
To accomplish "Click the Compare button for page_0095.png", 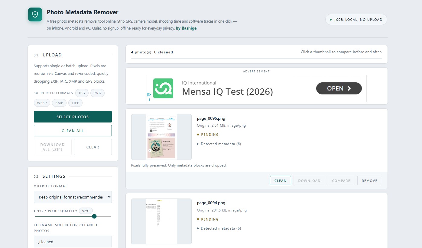I will (x=341, y=181).
